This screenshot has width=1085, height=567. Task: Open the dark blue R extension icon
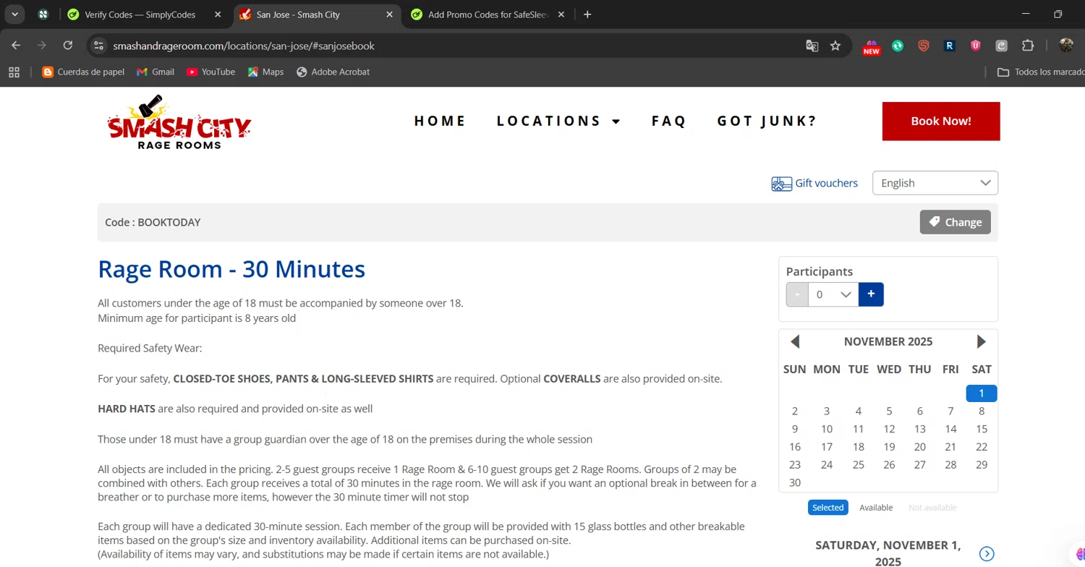(950, 46)
